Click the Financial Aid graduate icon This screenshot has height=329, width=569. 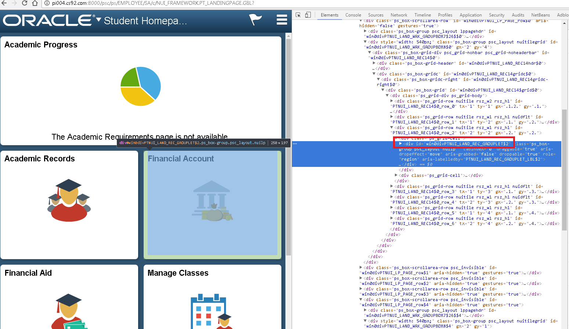[69, 311]
